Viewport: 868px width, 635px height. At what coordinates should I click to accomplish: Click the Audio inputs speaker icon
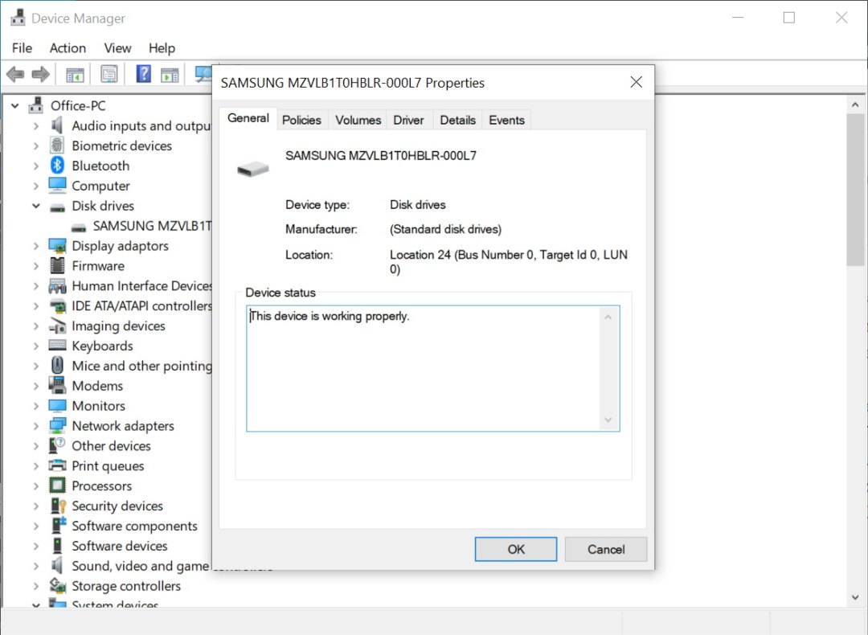pyautogui.click(x=57, y=125)
